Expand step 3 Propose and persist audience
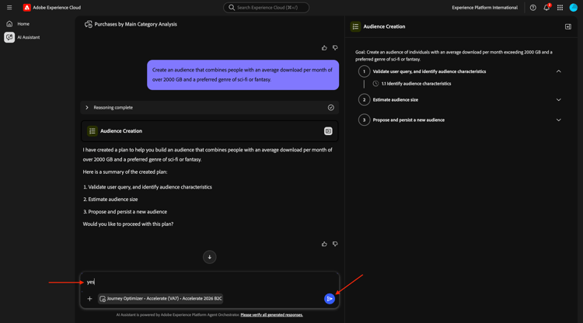Screen dimensions: 583x323 click(x=558, y=120)
